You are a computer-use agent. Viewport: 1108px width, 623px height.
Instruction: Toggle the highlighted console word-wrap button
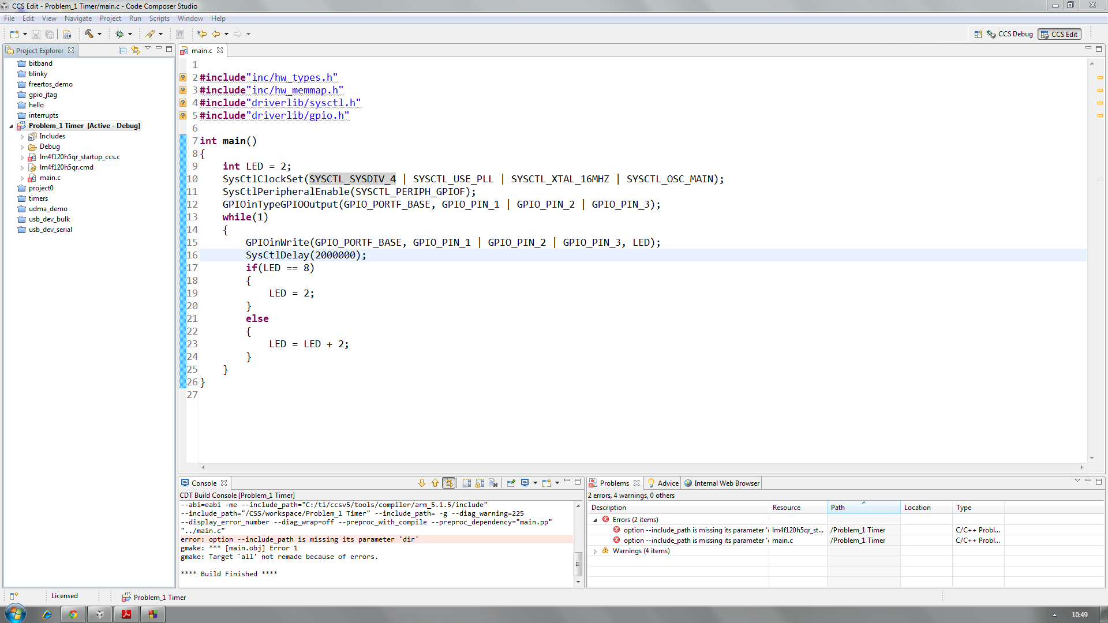tap(449, 483)
